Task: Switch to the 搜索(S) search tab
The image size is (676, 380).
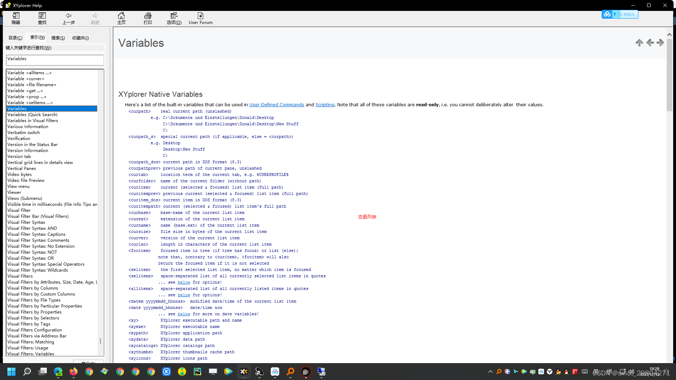Action: pos(58,38)
